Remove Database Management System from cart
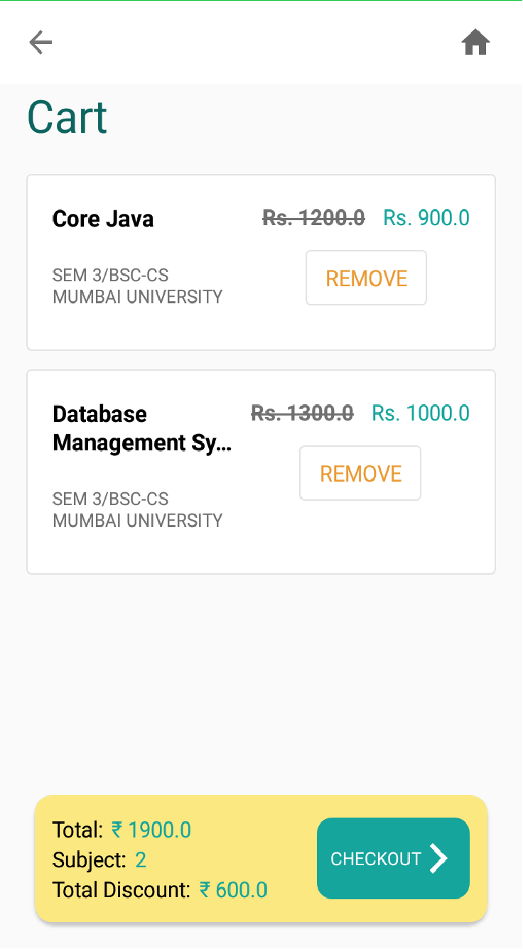Image resolution: width=523 pixels, height=949 pixels. tap(360, 473)
